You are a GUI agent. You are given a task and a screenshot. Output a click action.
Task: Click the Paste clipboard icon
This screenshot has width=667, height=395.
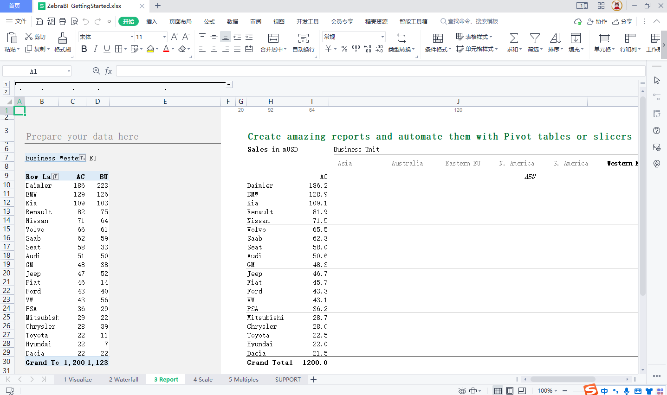(12, 38)
